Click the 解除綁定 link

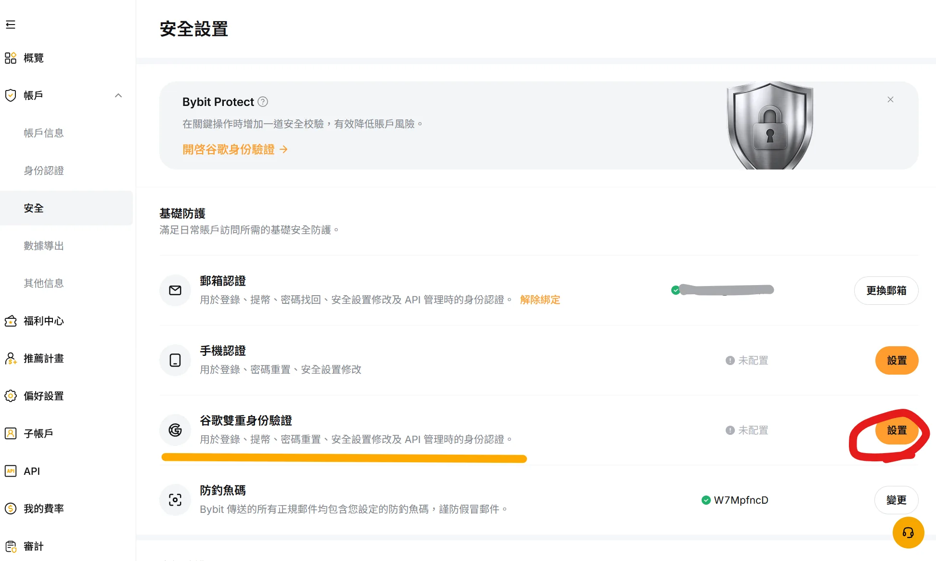tap(540, 300)
